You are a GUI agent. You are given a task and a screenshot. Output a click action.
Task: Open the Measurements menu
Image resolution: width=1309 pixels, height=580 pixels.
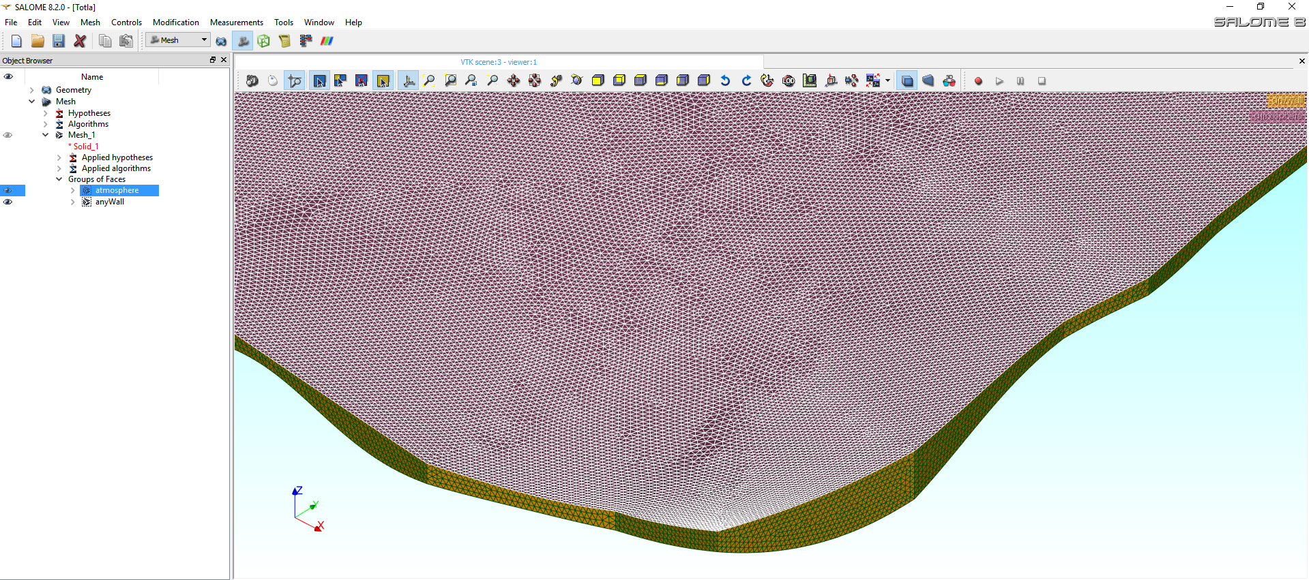(x=237, y=22)
